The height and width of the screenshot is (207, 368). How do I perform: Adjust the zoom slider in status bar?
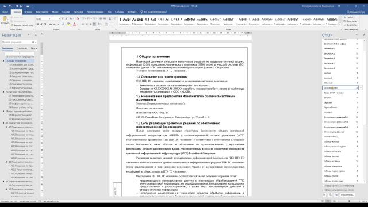click(x=349, y=201)
